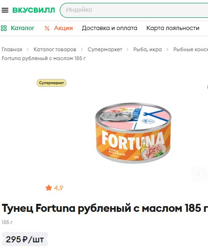The image size is (208, 248).
Task: Click the breadcrumb chevron after Супермаркет
Action: point(128,49)
